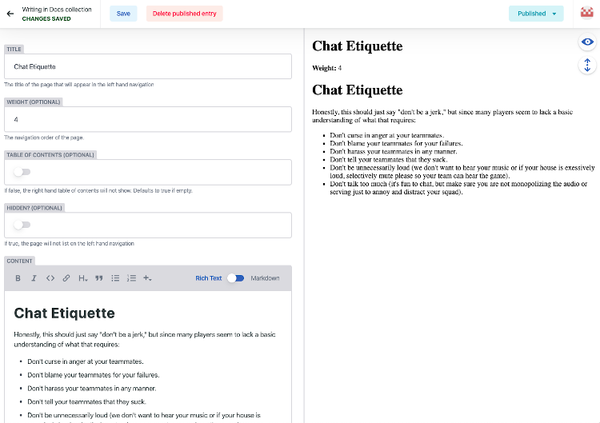Toggle scroll sync arrows icon
Viewport: 600px width, 423px height.
tap(587, 65)
